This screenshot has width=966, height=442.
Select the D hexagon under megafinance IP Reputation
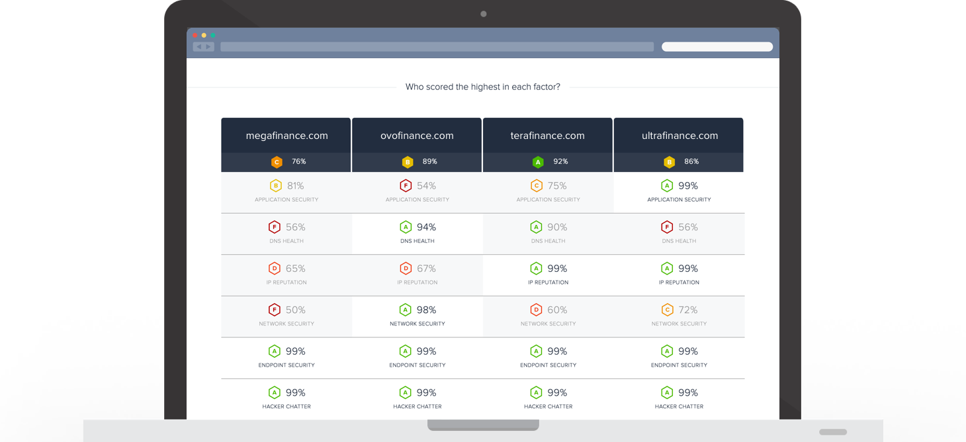click(275, 269)
